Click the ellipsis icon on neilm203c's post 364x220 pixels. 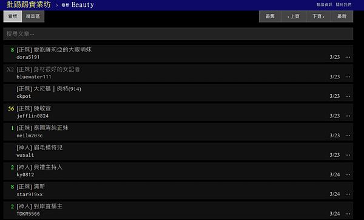click(348, 136)
